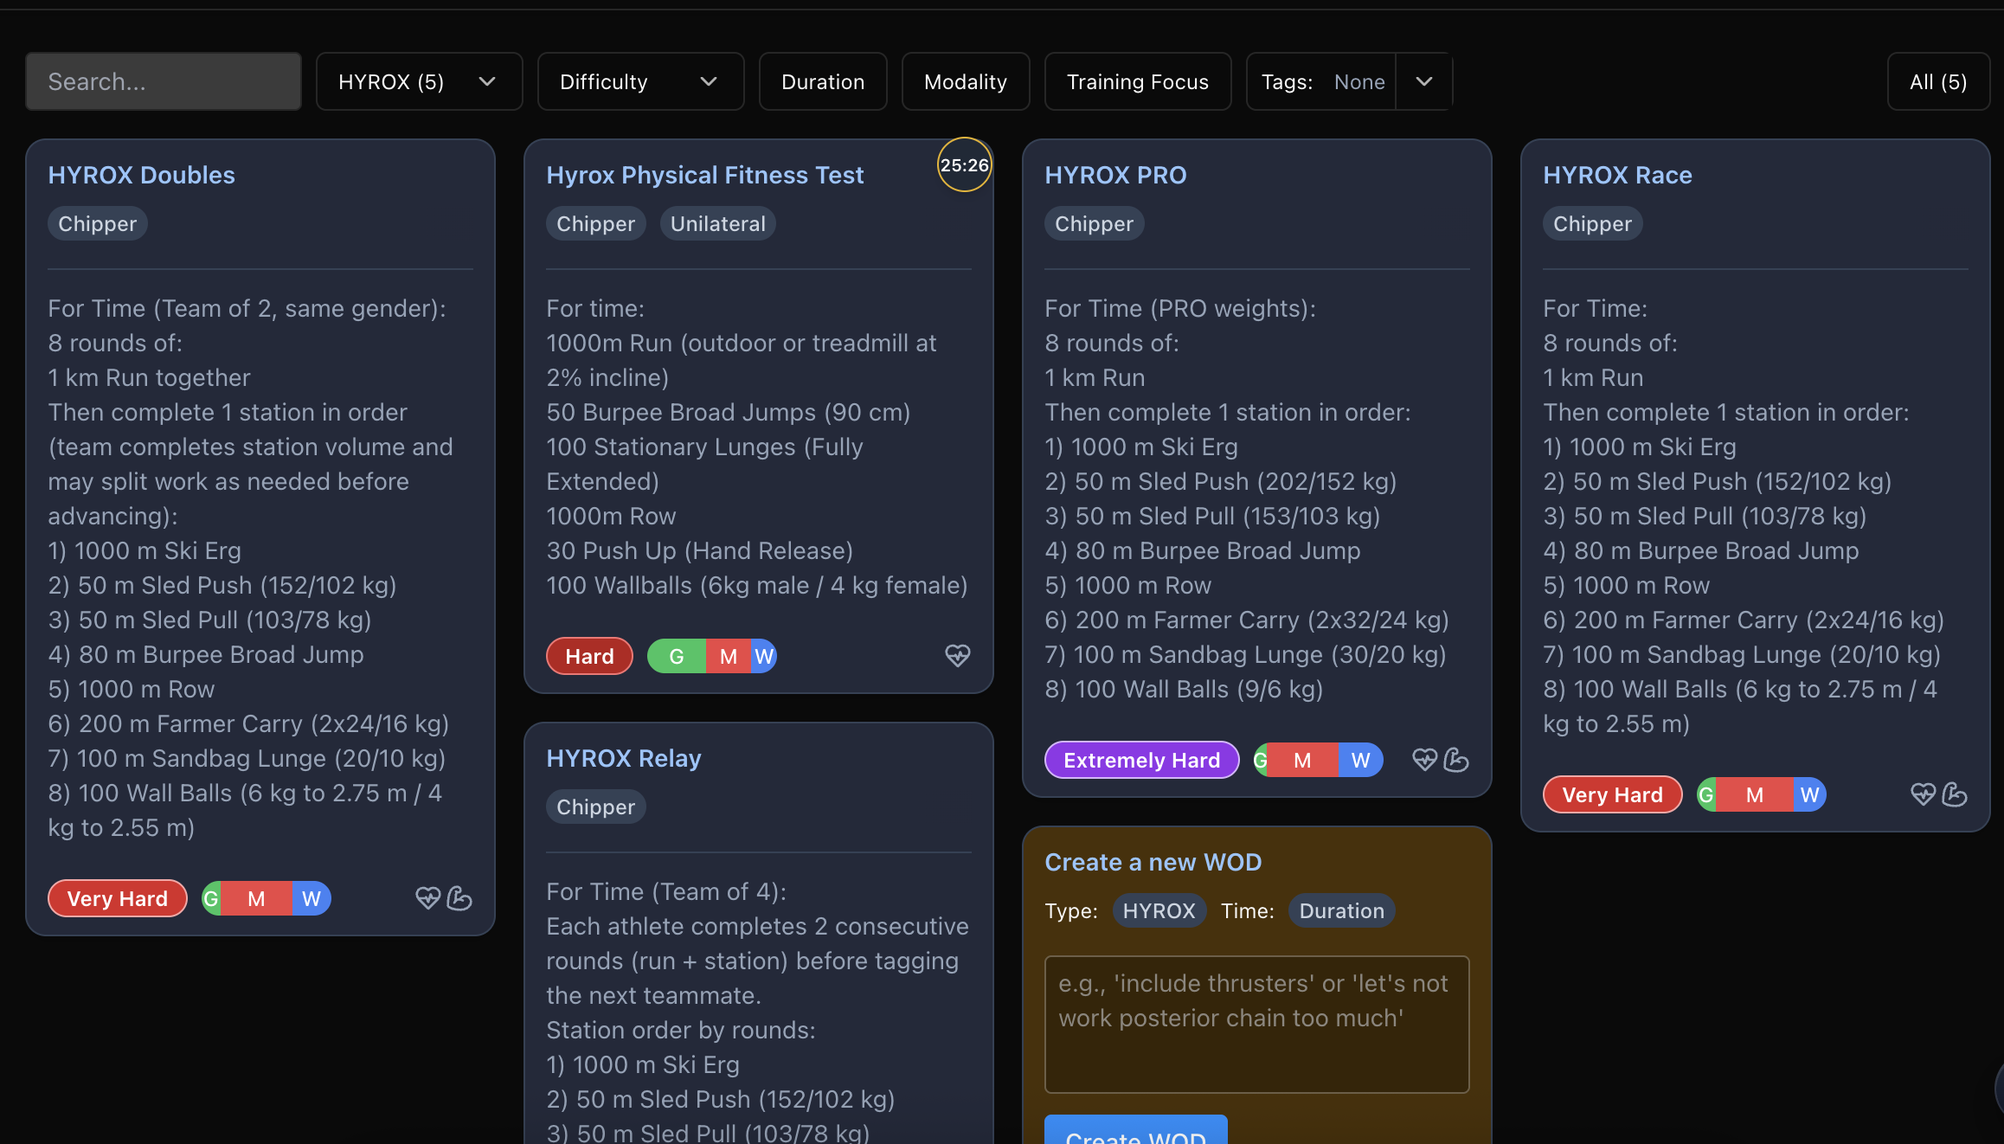Click 'For Time (Team of 4):' in HYROX Relay
Image resolution: width=2004 pixels, height=1144 pixels.
[x=666, y=891]
